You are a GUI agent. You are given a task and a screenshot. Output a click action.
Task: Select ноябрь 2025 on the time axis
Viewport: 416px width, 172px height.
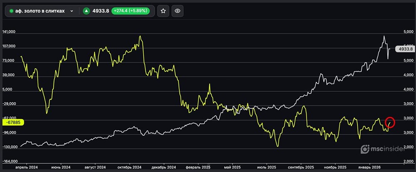[x=335, y=167]
